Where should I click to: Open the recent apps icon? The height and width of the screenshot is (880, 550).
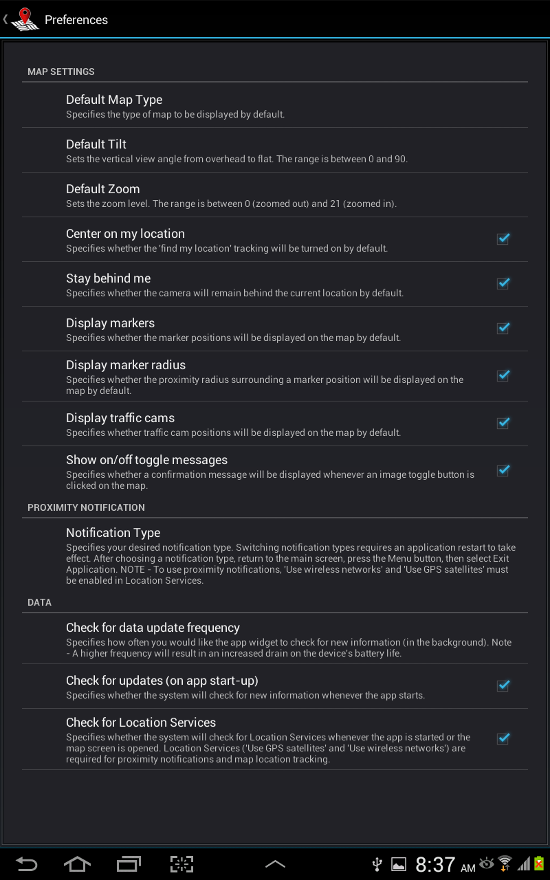pyautogui.click(x=129, y=863)
